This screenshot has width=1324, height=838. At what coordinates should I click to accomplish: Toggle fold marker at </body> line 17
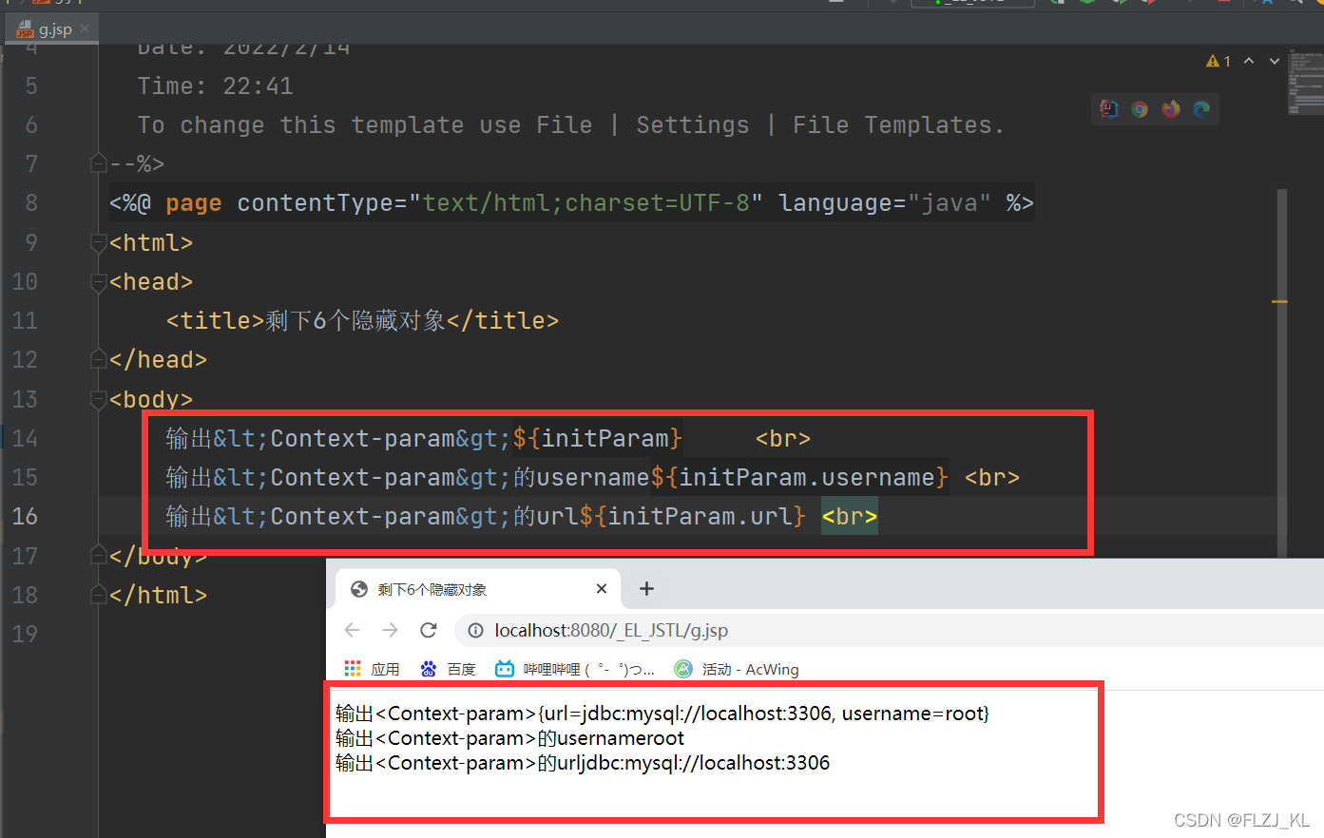click(98, 555)
